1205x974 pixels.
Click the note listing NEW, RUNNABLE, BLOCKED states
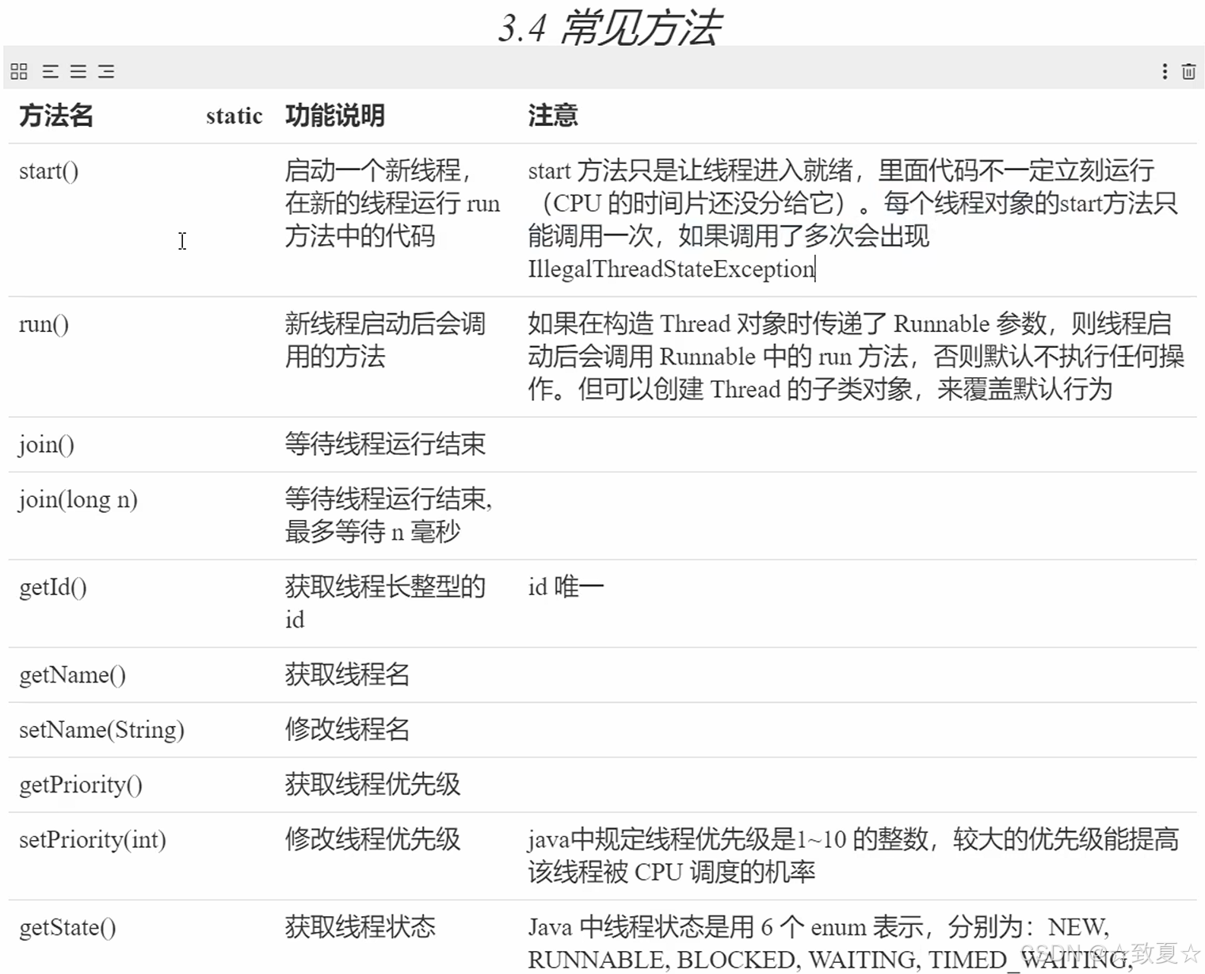830,943
